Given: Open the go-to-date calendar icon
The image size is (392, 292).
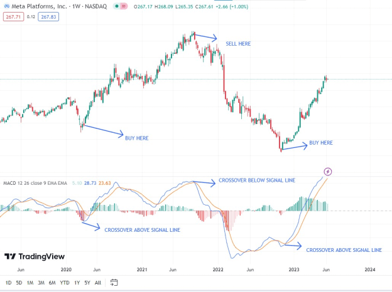Looking at the screenshot, I should (x=114, y=283).
